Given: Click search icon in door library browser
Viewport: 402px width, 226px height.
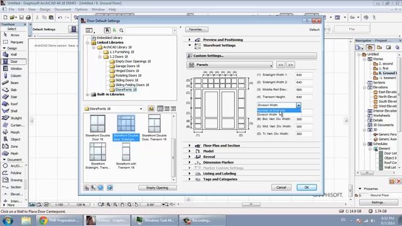Looking at the screenshot, I should (121, 30).
